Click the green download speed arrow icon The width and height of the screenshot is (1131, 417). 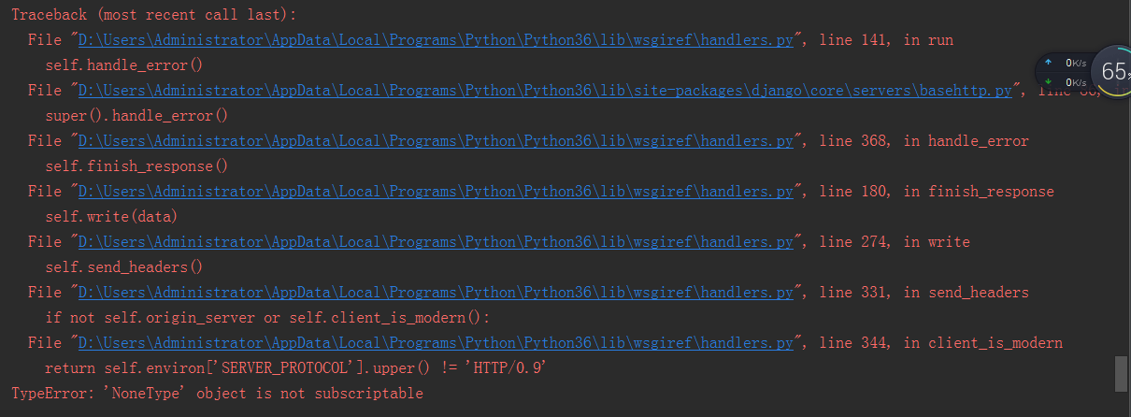click(x=1048, y=81)
